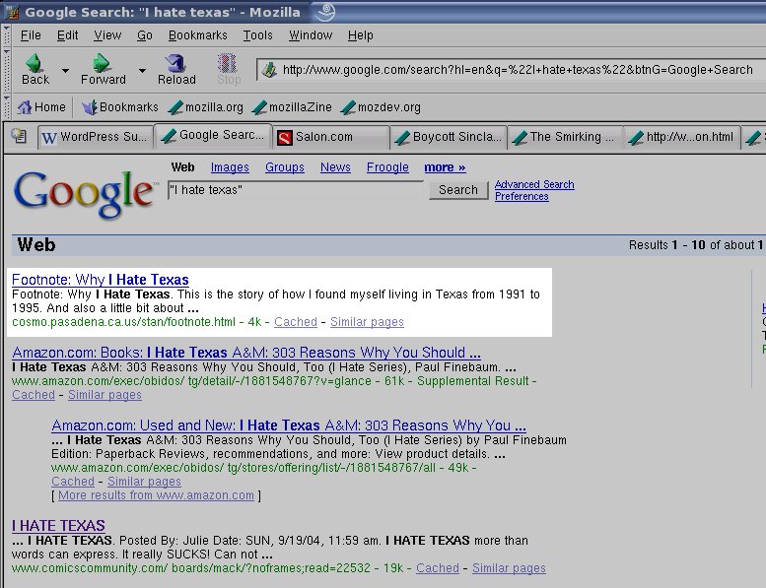Open the Preferences link
Viewport: 766px width, 588px height.
(522, 196)
